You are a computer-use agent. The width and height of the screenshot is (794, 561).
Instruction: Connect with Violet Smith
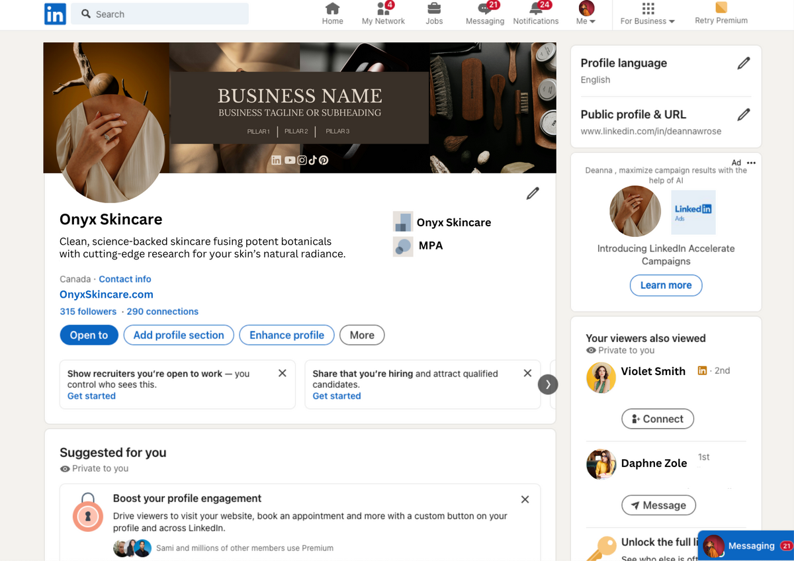(x=658, y=419)
